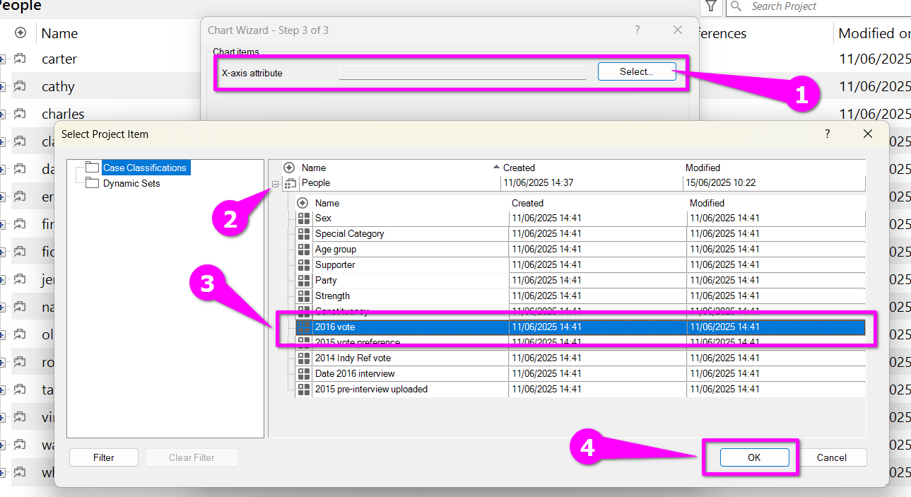Click the Select... button for X-axis attribute
Screen dimensions: 911x497
click(636, 71)
